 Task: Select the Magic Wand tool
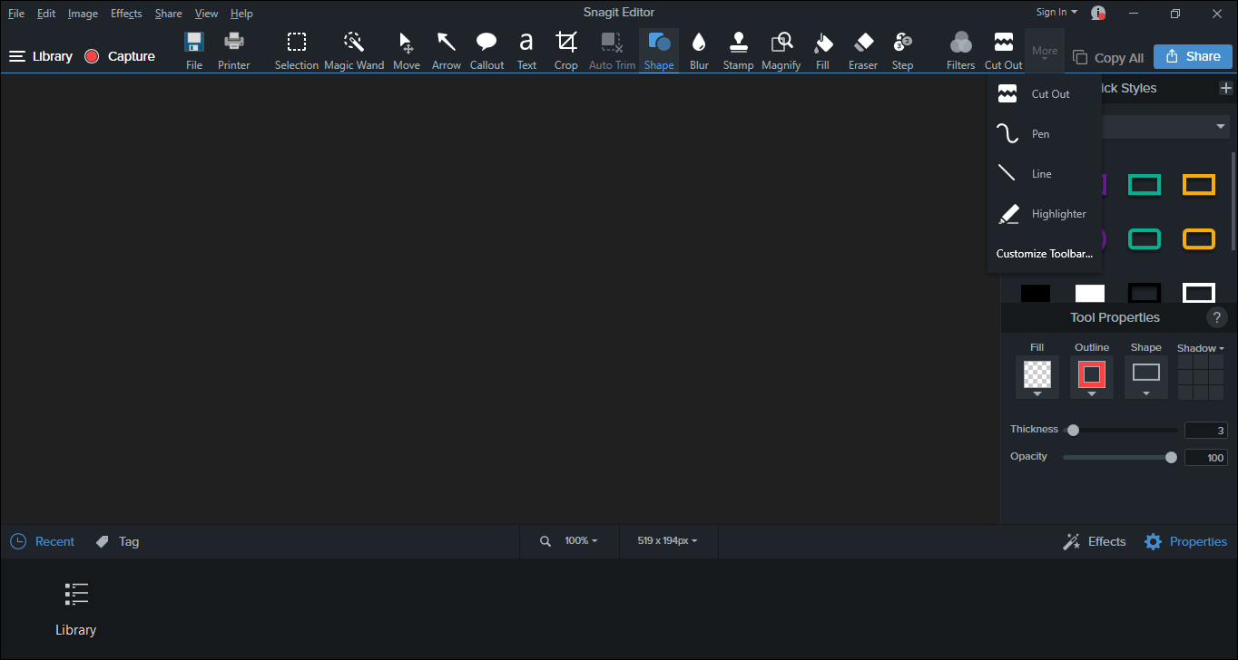coord(354,50)
